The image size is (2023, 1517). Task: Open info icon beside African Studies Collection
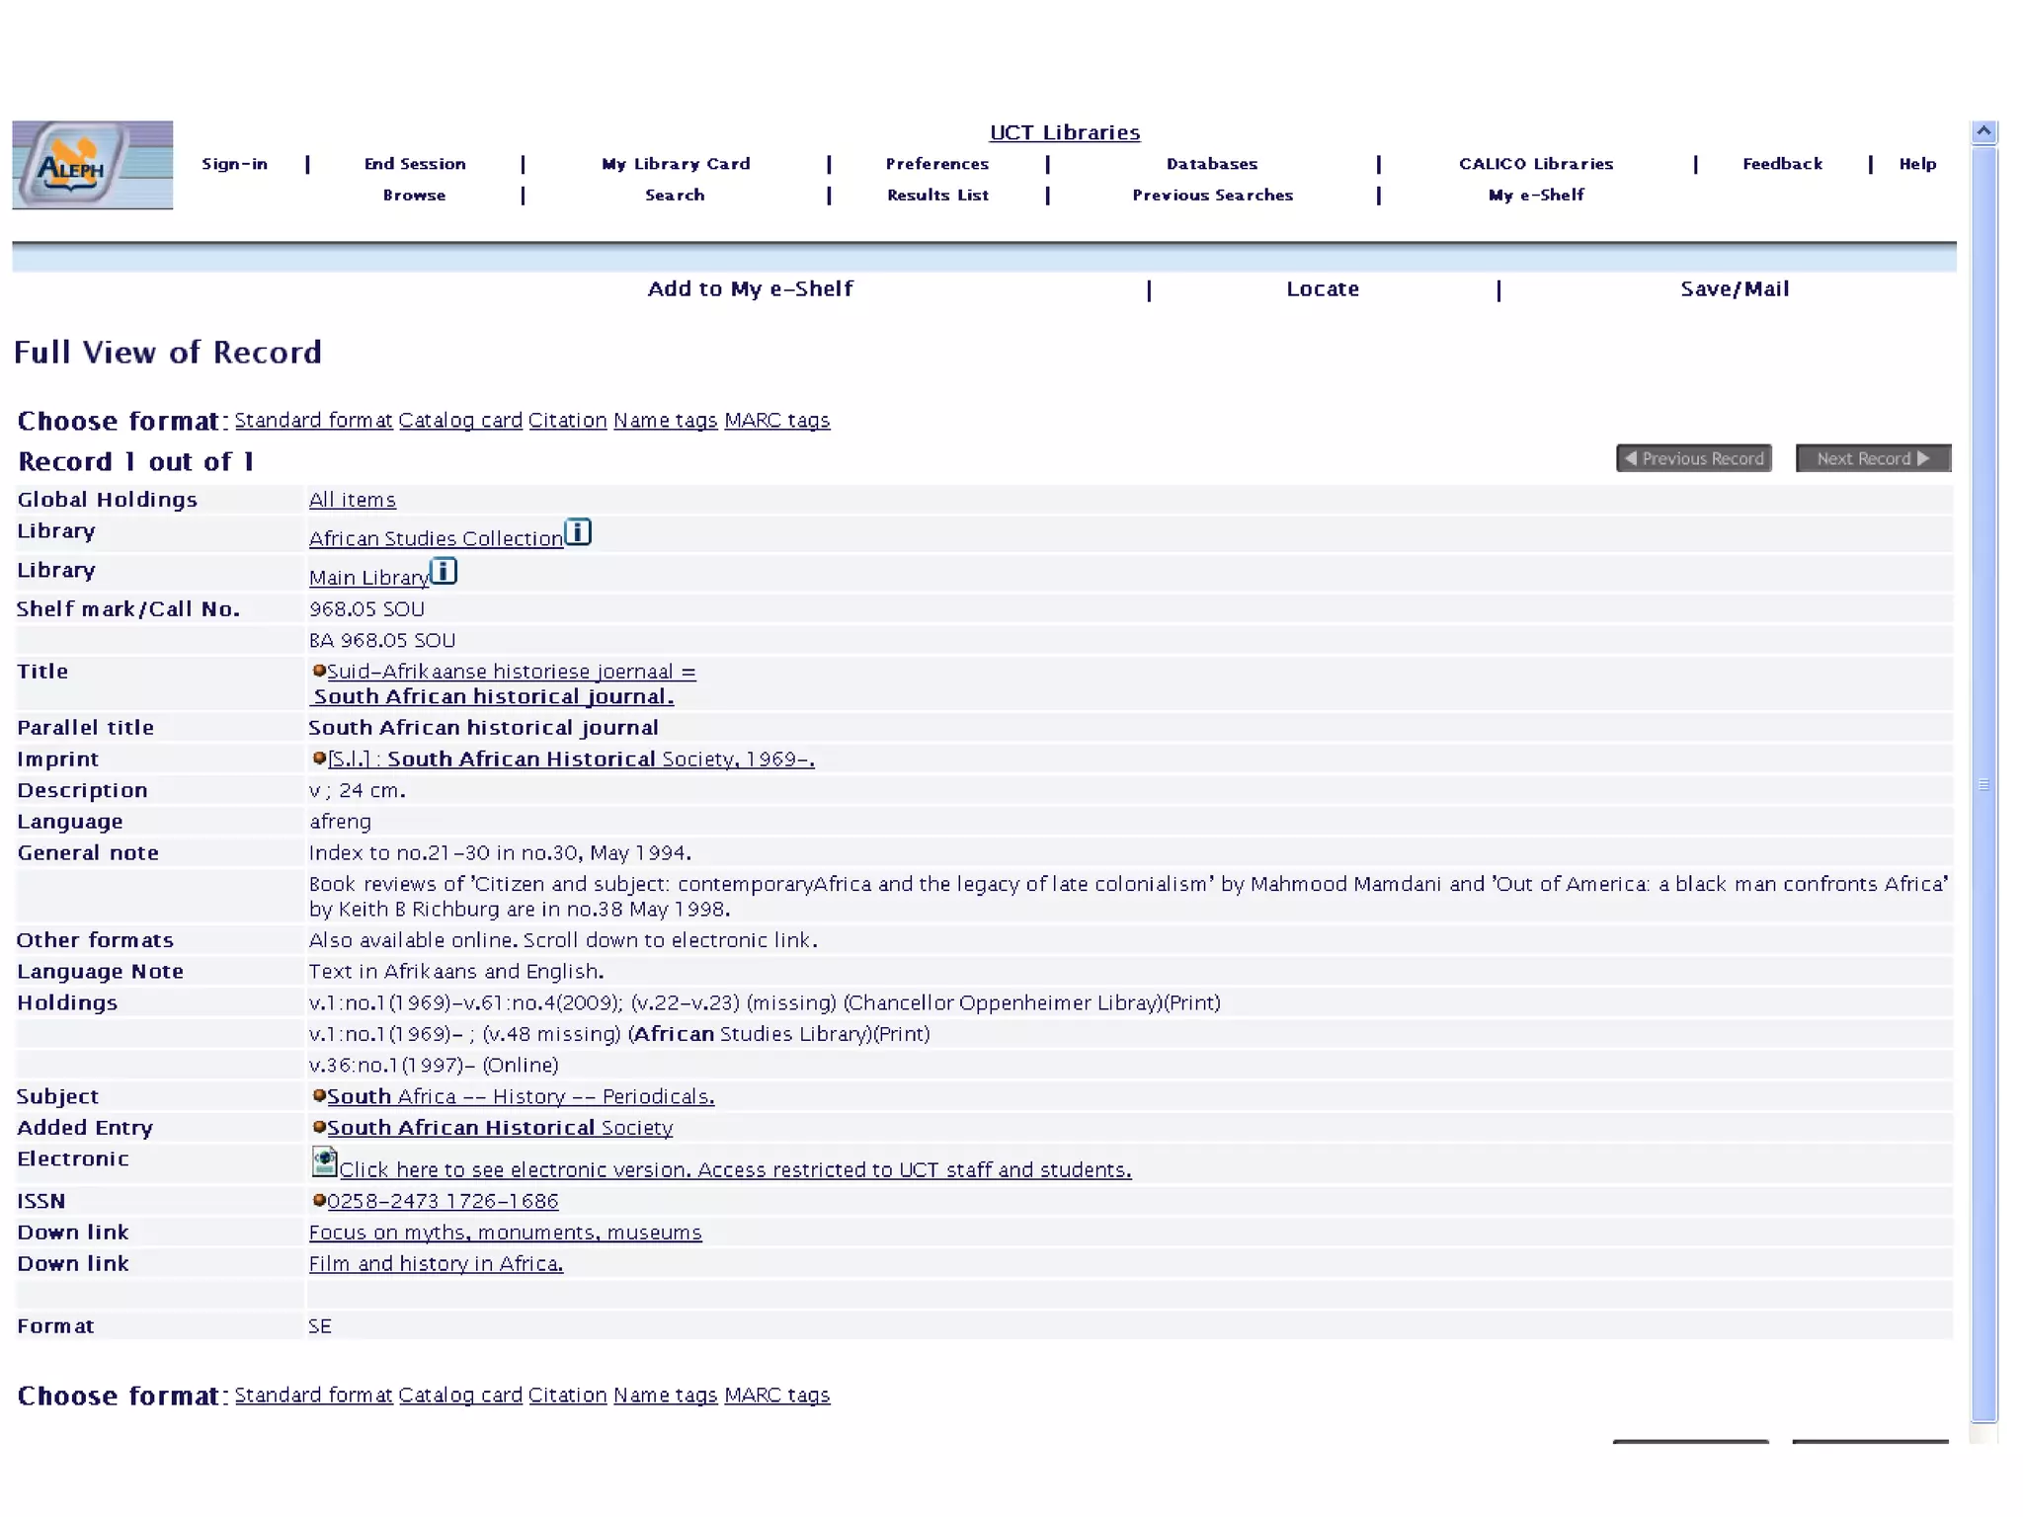point(578,532)
